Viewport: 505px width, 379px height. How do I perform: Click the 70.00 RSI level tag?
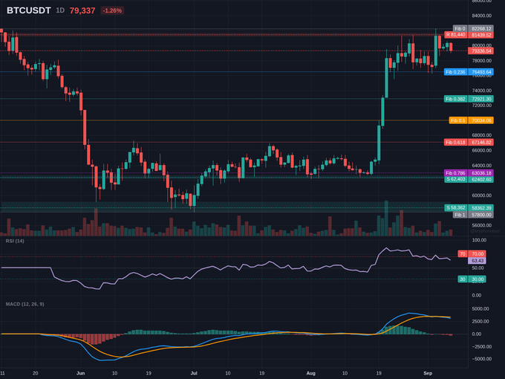tap(477, 254)
